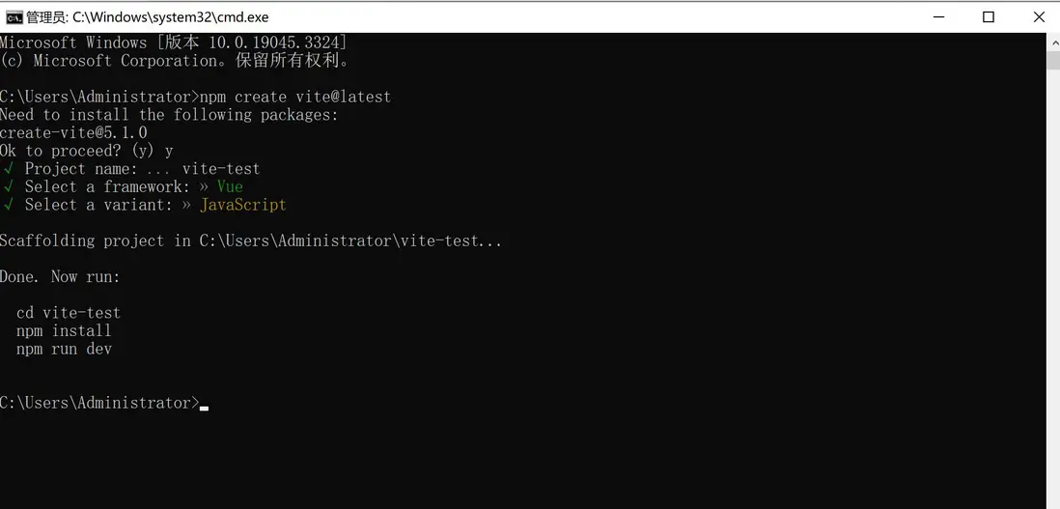Close the command prompt window
The width and height of the screenshot is (1060, 509).
(x=1039, y=16)
